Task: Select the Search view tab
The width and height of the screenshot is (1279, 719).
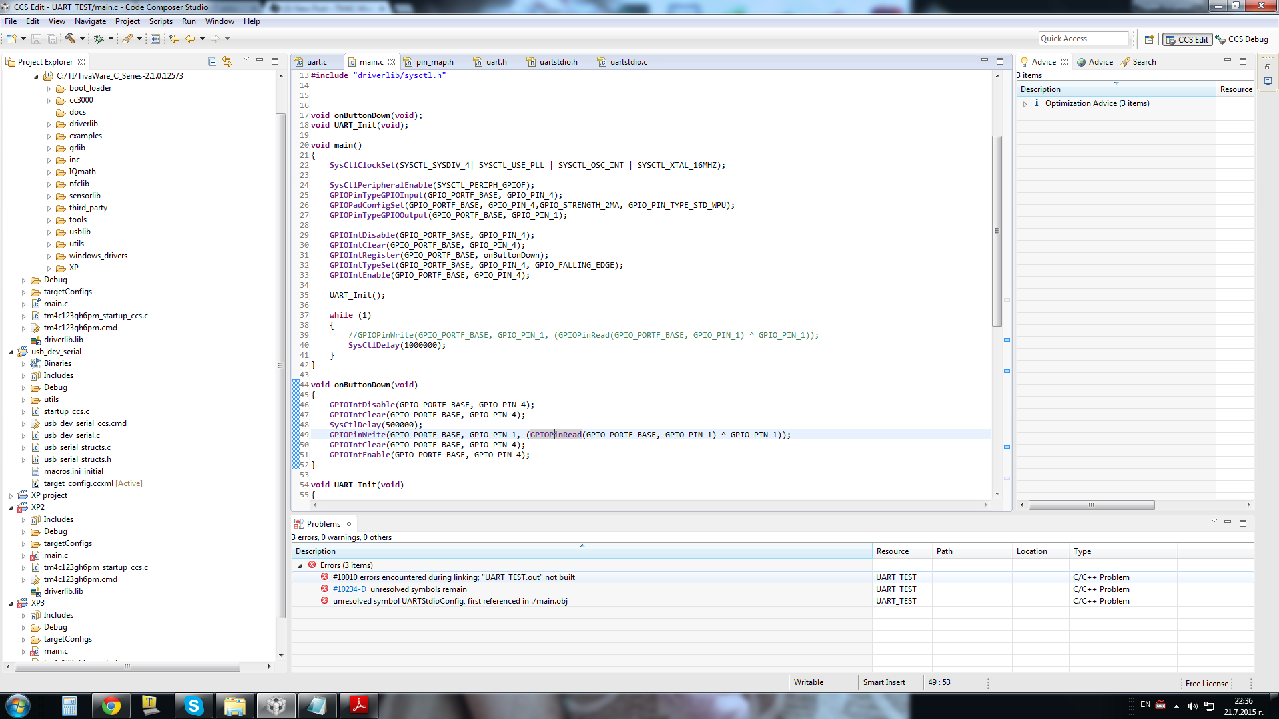Action: click(1138, 62)
